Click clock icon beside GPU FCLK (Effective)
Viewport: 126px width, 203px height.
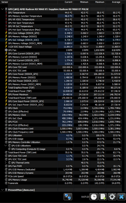(6, 125)
